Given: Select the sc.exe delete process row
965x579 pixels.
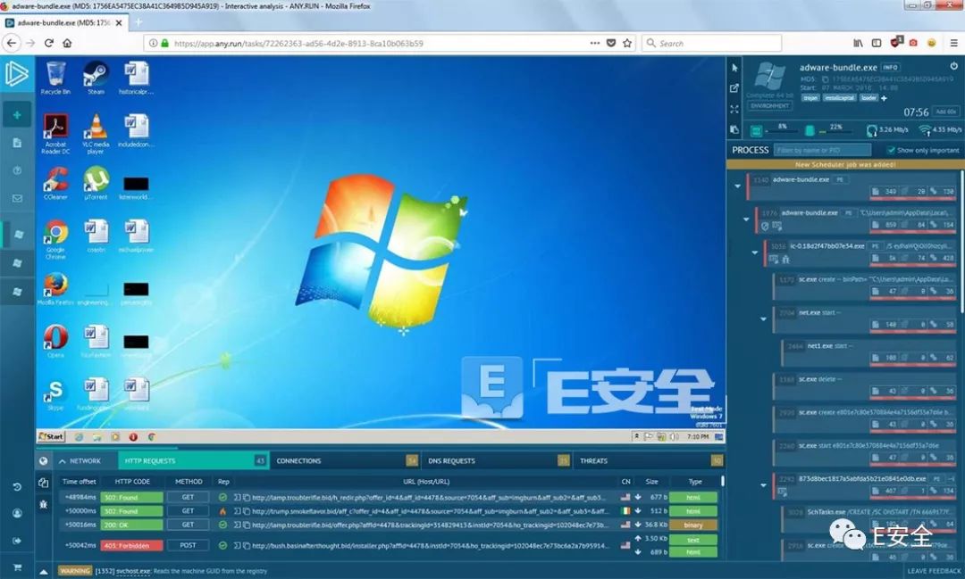Looking at the screenshot, I should click(864, 385).
